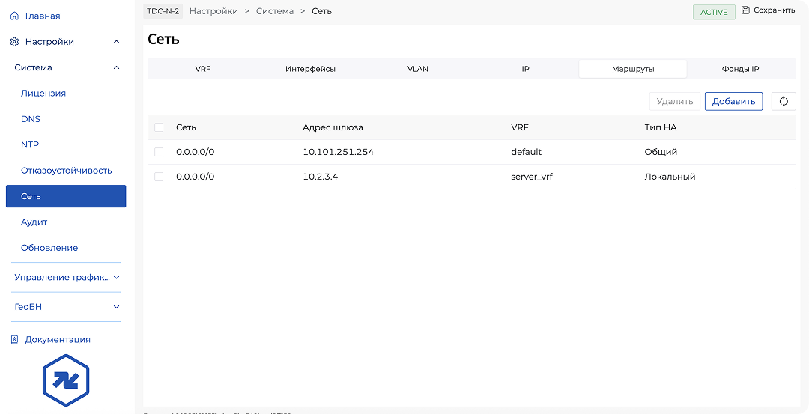809x414 pixels.
Task: Open the Отказоустойчивость settings page
Action: tap(66, 170)
